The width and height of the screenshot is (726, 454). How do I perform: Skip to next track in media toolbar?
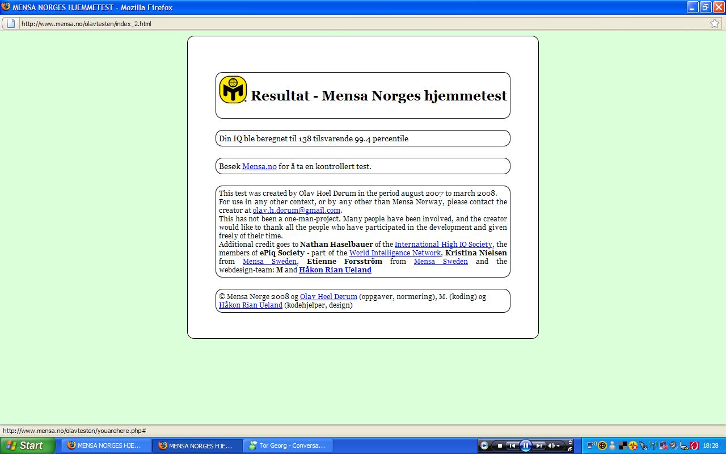[539, 445]
